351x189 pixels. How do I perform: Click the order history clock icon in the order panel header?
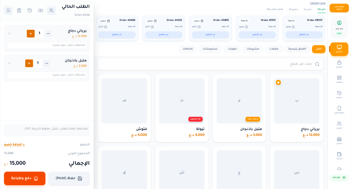(30, 11)
